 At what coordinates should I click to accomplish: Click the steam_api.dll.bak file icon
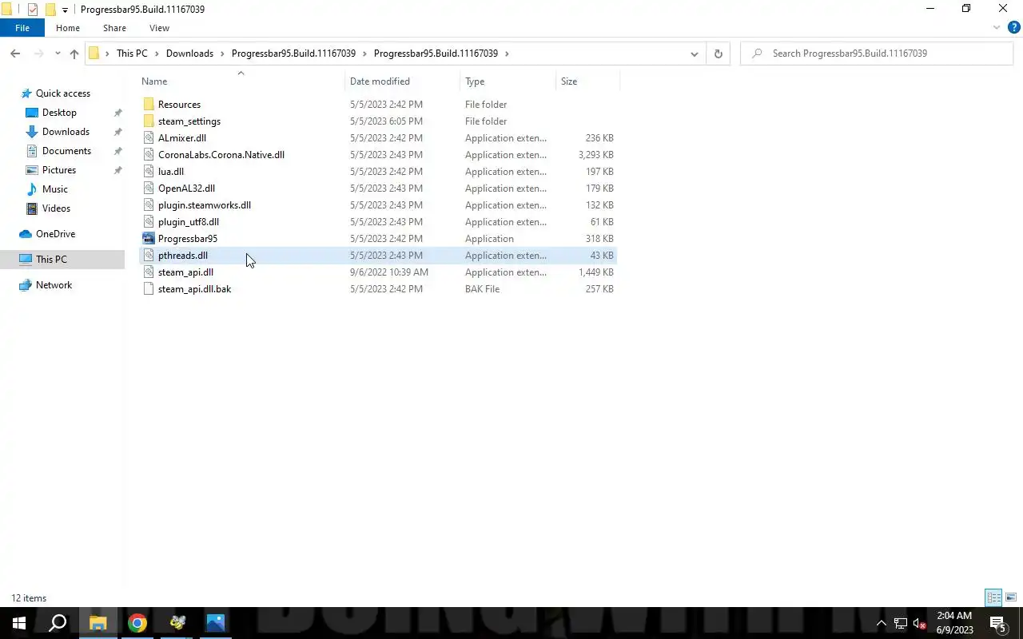tap(149, 289)
